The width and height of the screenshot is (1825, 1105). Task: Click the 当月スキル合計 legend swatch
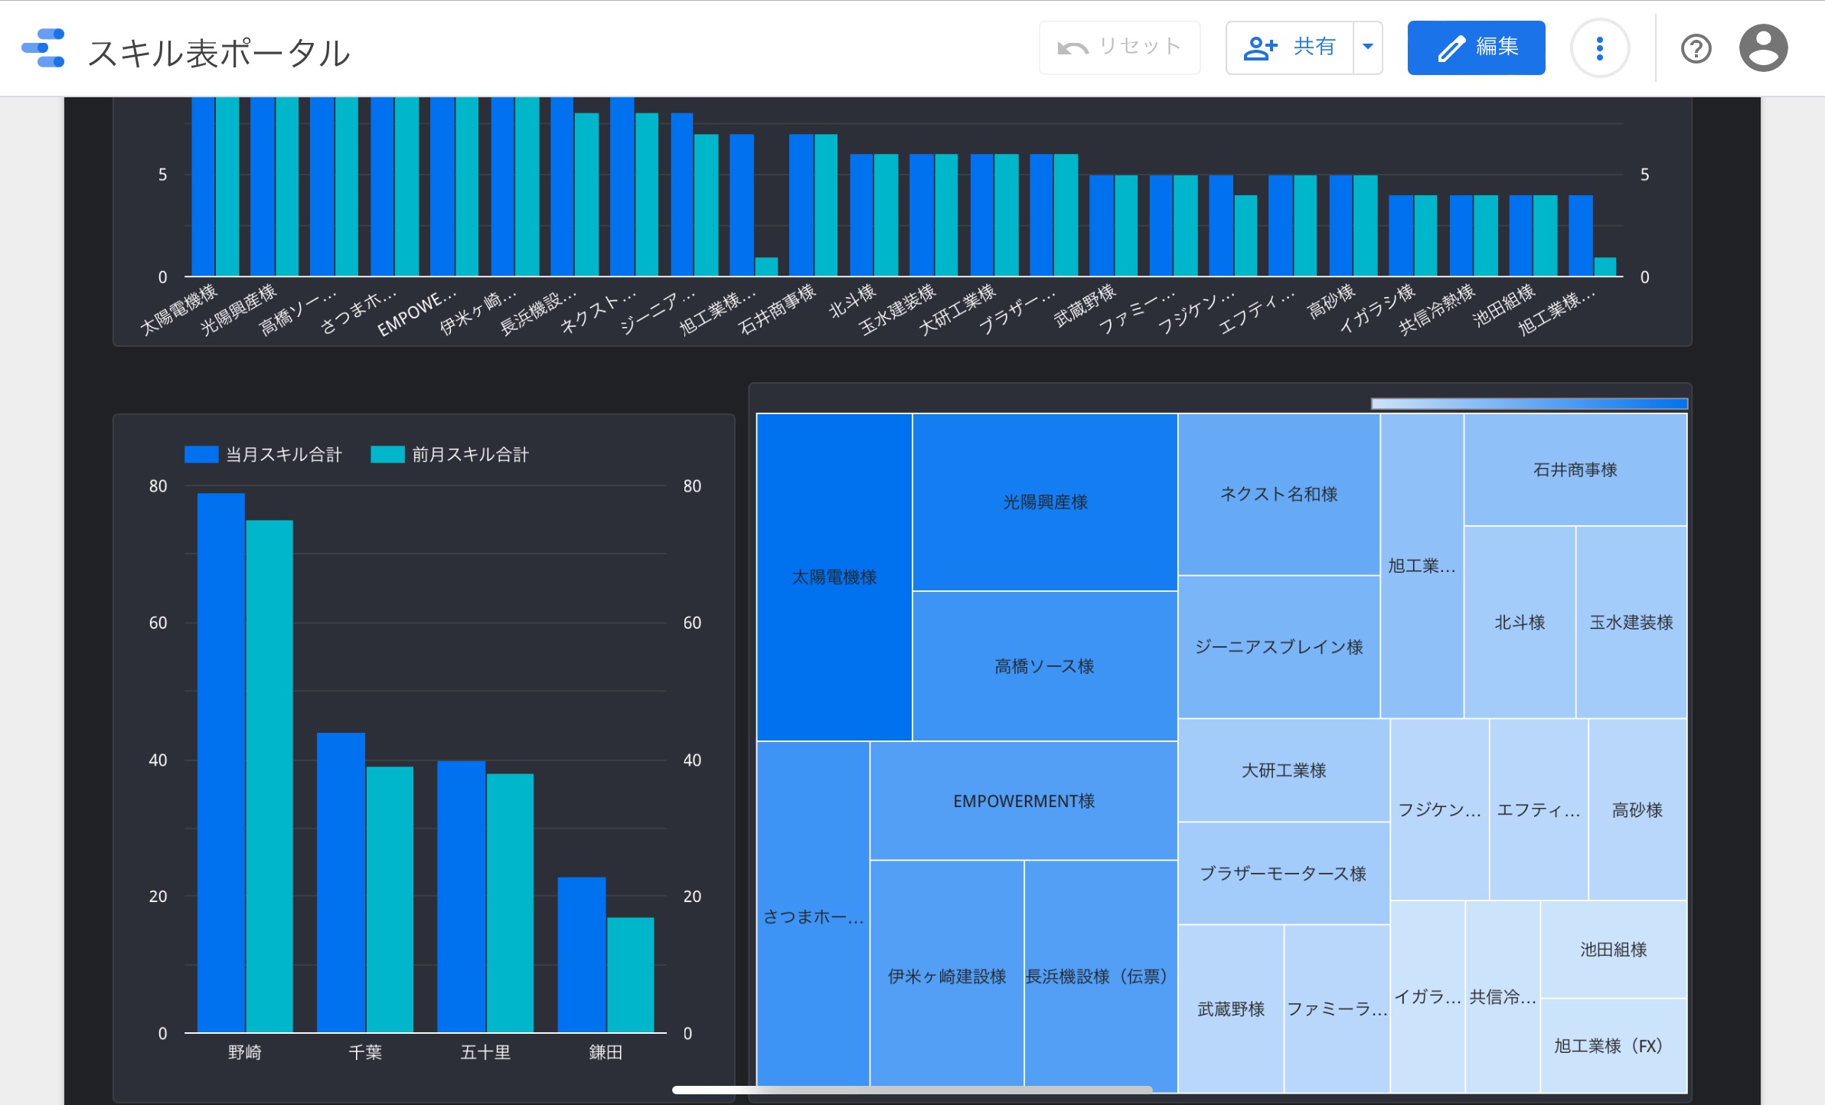point(201,454)
